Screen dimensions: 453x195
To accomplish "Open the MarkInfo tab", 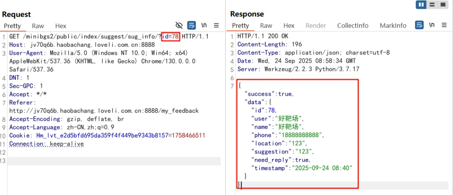I will 393,26.
